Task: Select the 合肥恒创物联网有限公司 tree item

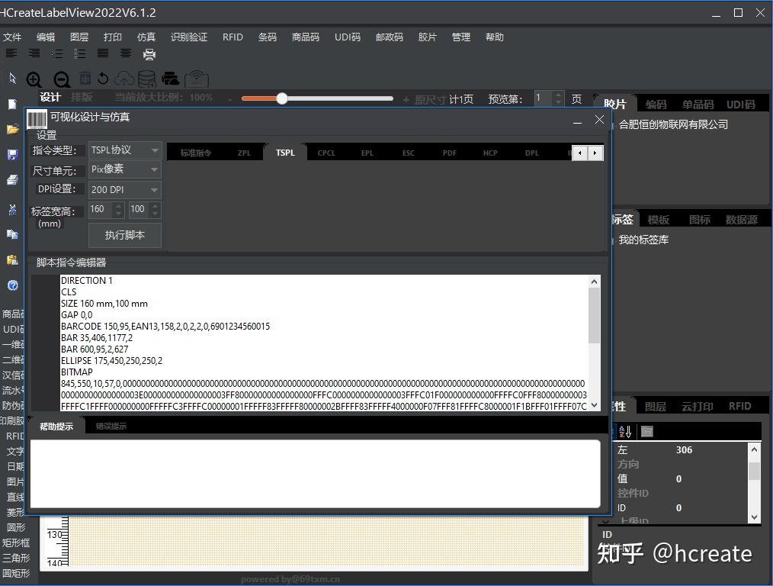Action: [673, 124]
